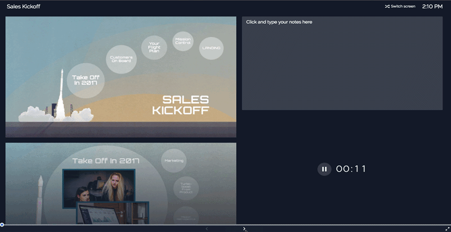
Task: Click the progress bar handle at start
Action: point(2,225)
